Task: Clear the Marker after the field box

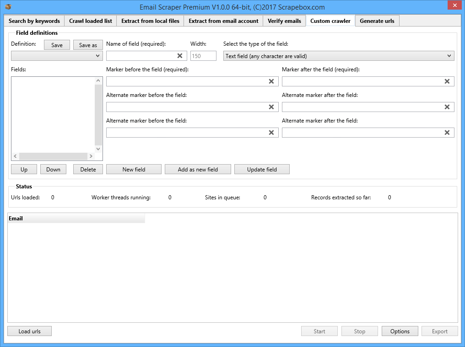Action: coord(447,81)
